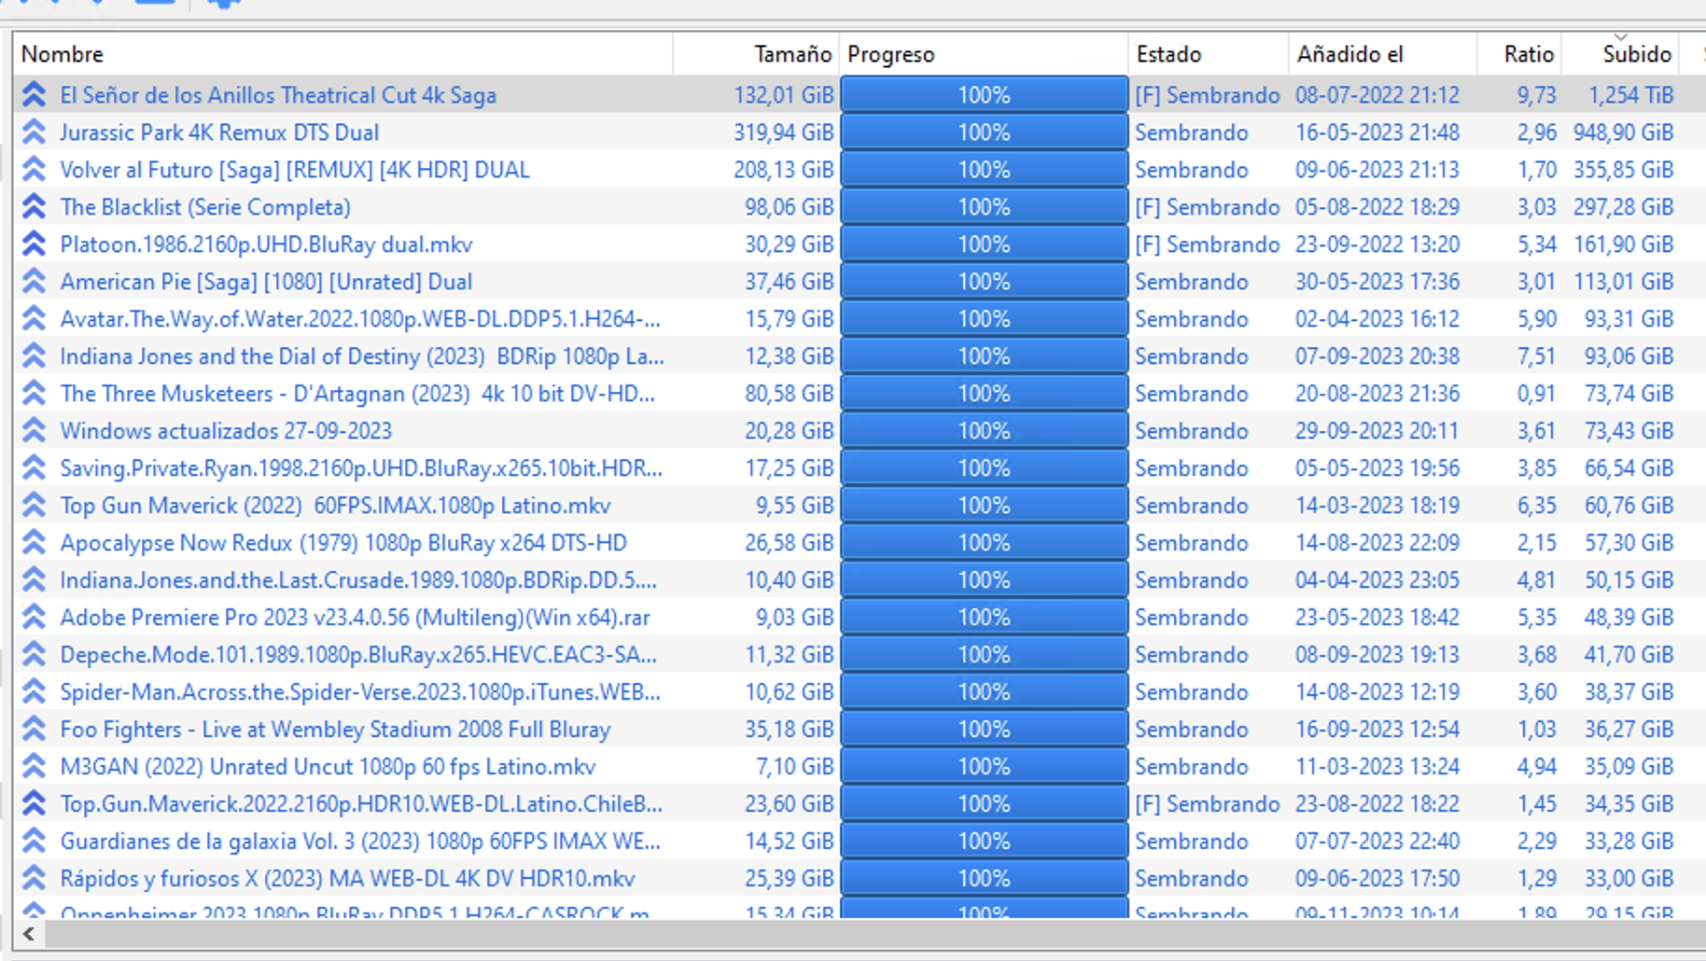Viewport: 1706px width, 961px height.
Task: Click the seeding icon of Depeche.Mode.101
Action: [34, 654]
